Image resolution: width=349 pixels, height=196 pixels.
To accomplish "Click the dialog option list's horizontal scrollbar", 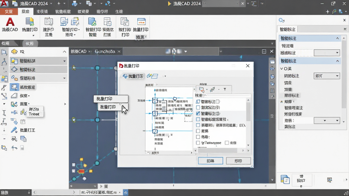I will [217, 150].
